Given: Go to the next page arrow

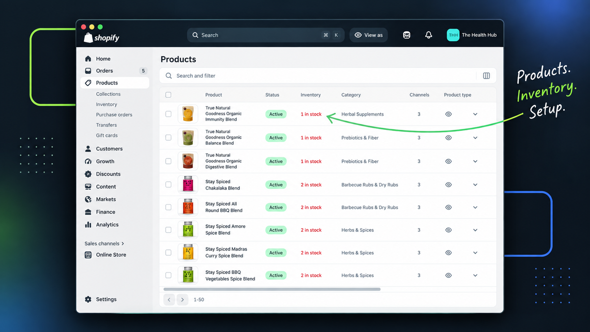Looking at the screenshot, I should pos(182,300).
